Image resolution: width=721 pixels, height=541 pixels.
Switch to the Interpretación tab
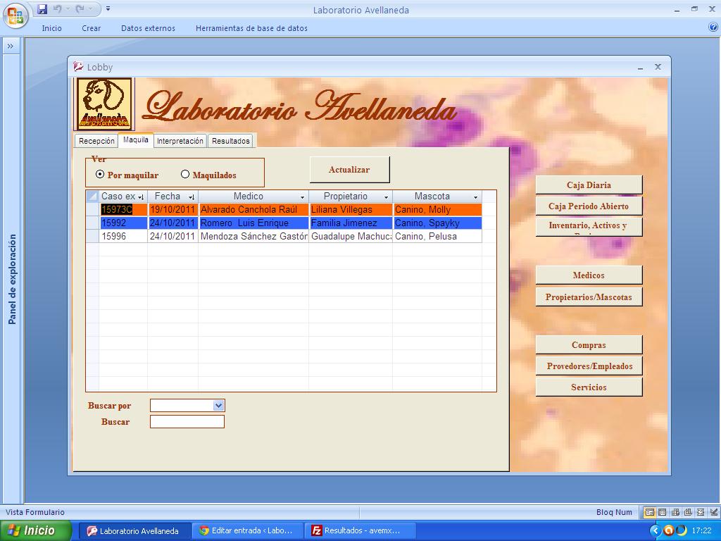(180, 141)
